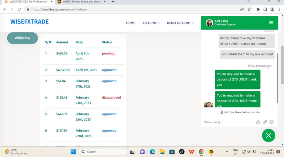Expand the ACCOUNT dropdown menu
The height and width of the screenshot is (157, 284).
pyautogui.click(x=151, y=23)
